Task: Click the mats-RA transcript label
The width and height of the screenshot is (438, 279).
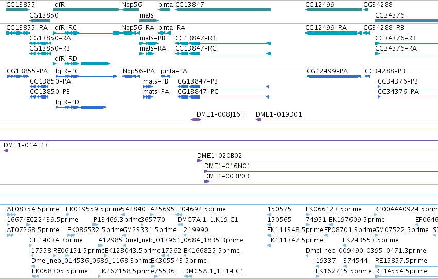Action: (153, 48)
